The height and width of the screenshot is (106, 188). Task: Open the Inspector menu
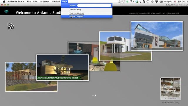coord(44,1)
